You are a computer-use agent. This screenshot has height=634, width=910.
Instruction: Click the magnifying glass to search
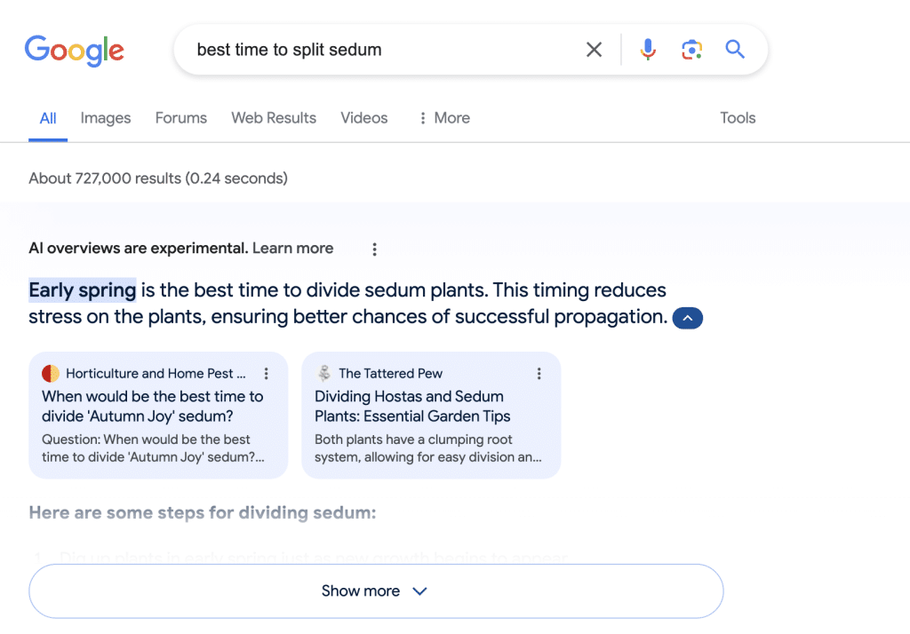click(x=735, y=50)
